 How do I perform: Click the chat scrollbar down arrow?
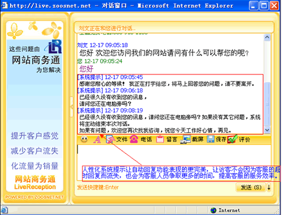tap(267, 130)
